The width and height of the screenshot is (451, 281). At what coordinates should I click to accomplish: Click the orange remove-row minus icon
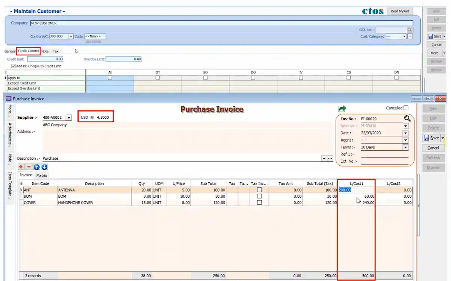[x=29, y=167]
